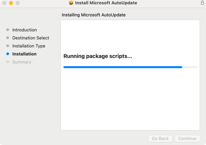Viewport: 206px width, 145px height.
Task: Click the blue bullet beside Installation
Action: (8, 54)
